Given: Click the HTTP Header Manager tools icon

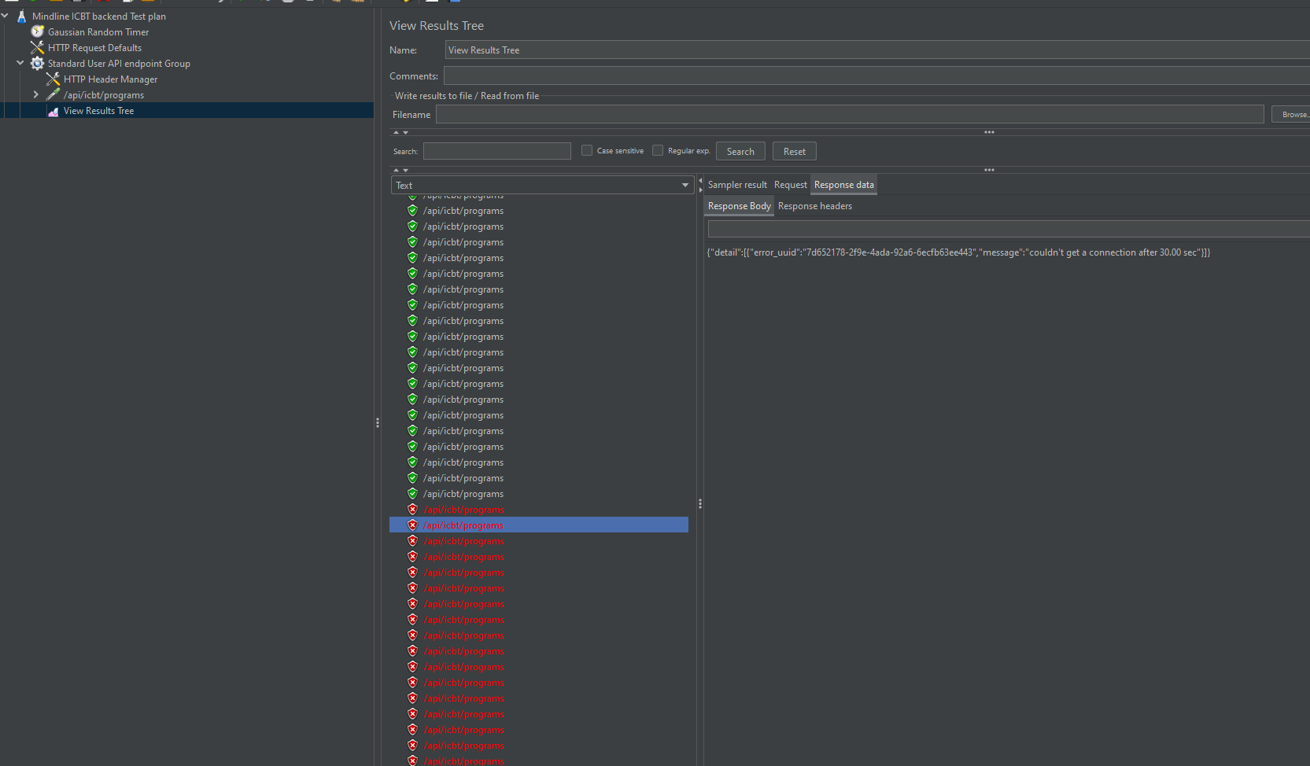Looking at the screenshot, I should 53,79.
